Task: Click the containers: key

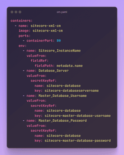Action: pos(21,21)
